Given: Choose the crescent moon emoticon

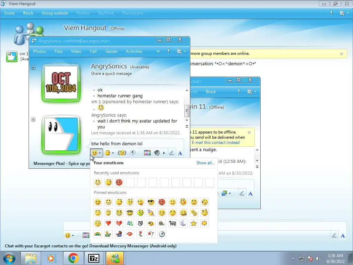Looking at the screenshot, I should (183, 223).
